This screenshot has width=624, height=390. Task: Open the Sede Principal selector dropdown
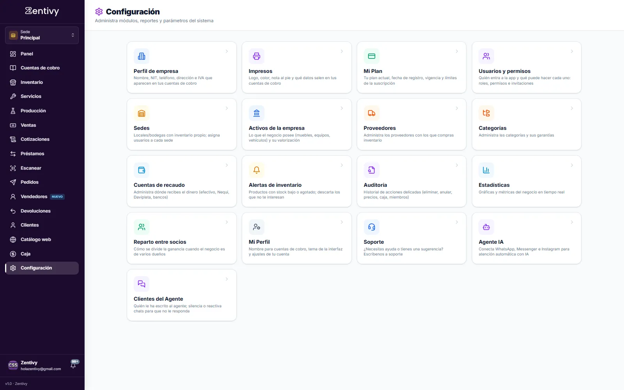tap(42, 35)
